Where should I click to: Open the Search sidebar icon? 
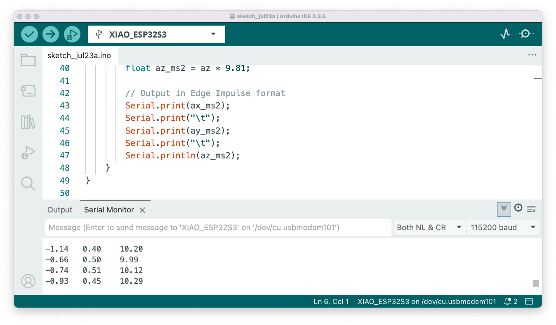tap(28, 184)
